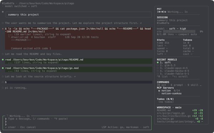Click the red failed-status marker beside ls command
Viewport: 214px width, 133px height.
(x=3, y=29)
